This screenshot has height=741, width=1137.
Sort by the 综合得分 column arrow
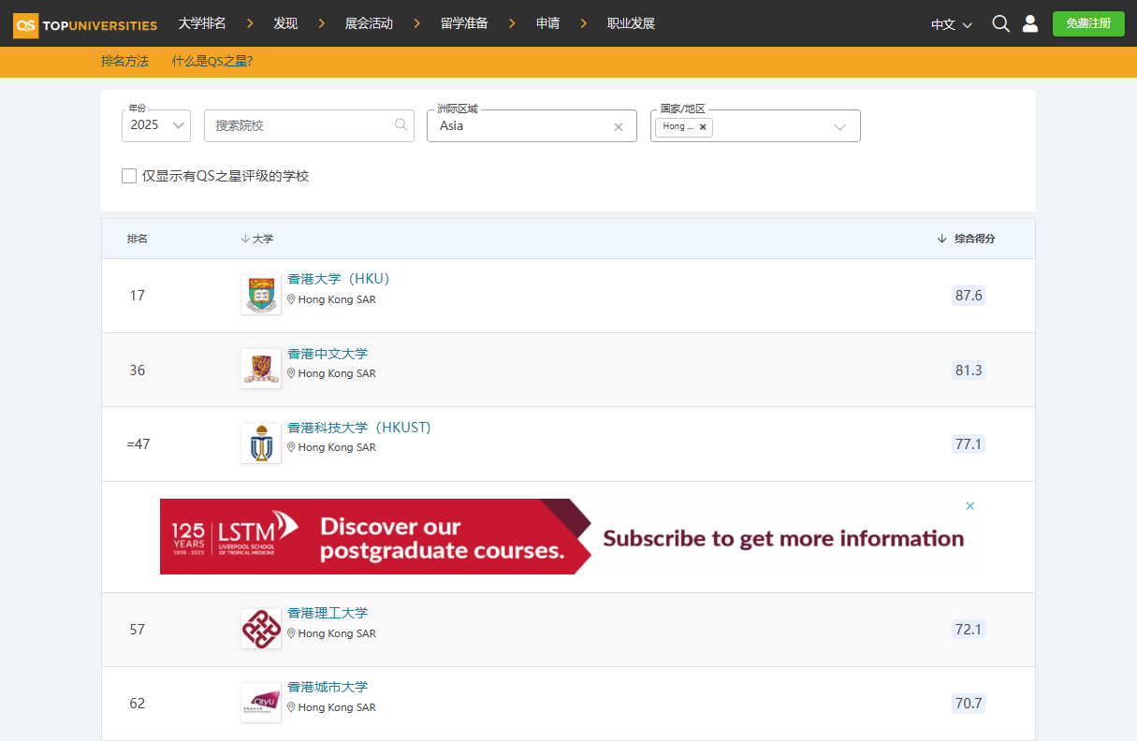[x=942, y=239]
